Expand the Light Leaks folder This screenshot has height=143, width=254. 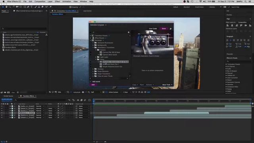[x=96, y=57]
